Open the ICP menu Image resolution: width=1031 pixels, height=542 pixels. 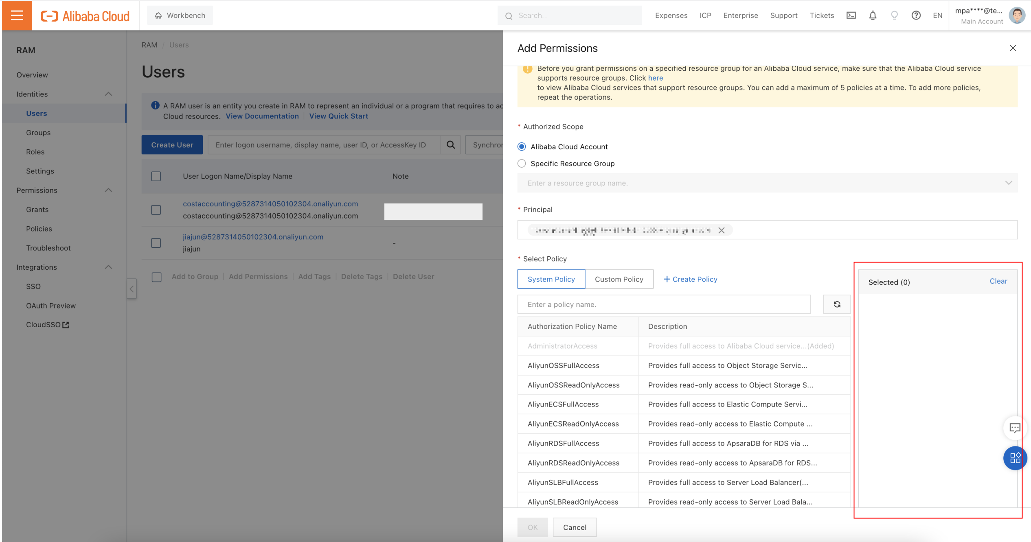[x=705, y=15]
